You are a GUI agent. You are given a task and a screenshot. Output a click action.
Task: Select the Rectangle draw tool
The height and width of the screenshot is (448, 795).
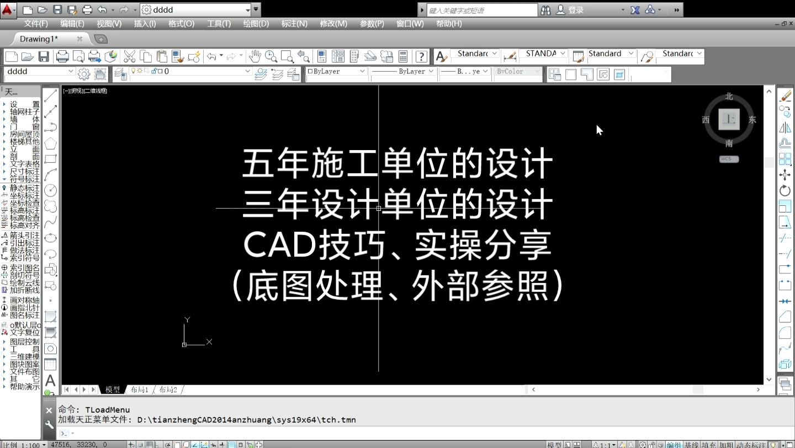pos(50,159)
